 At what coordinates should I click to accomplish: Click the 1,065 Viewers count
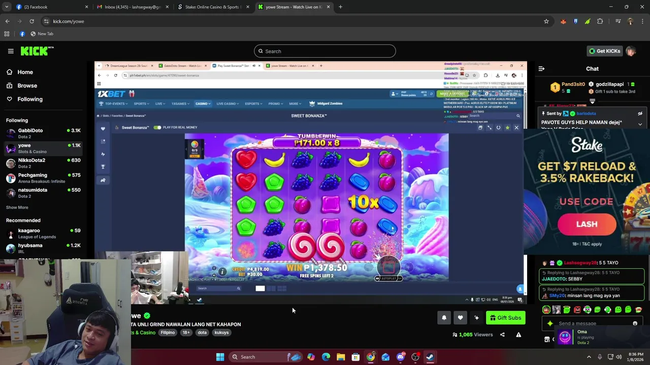coord(472,335)
